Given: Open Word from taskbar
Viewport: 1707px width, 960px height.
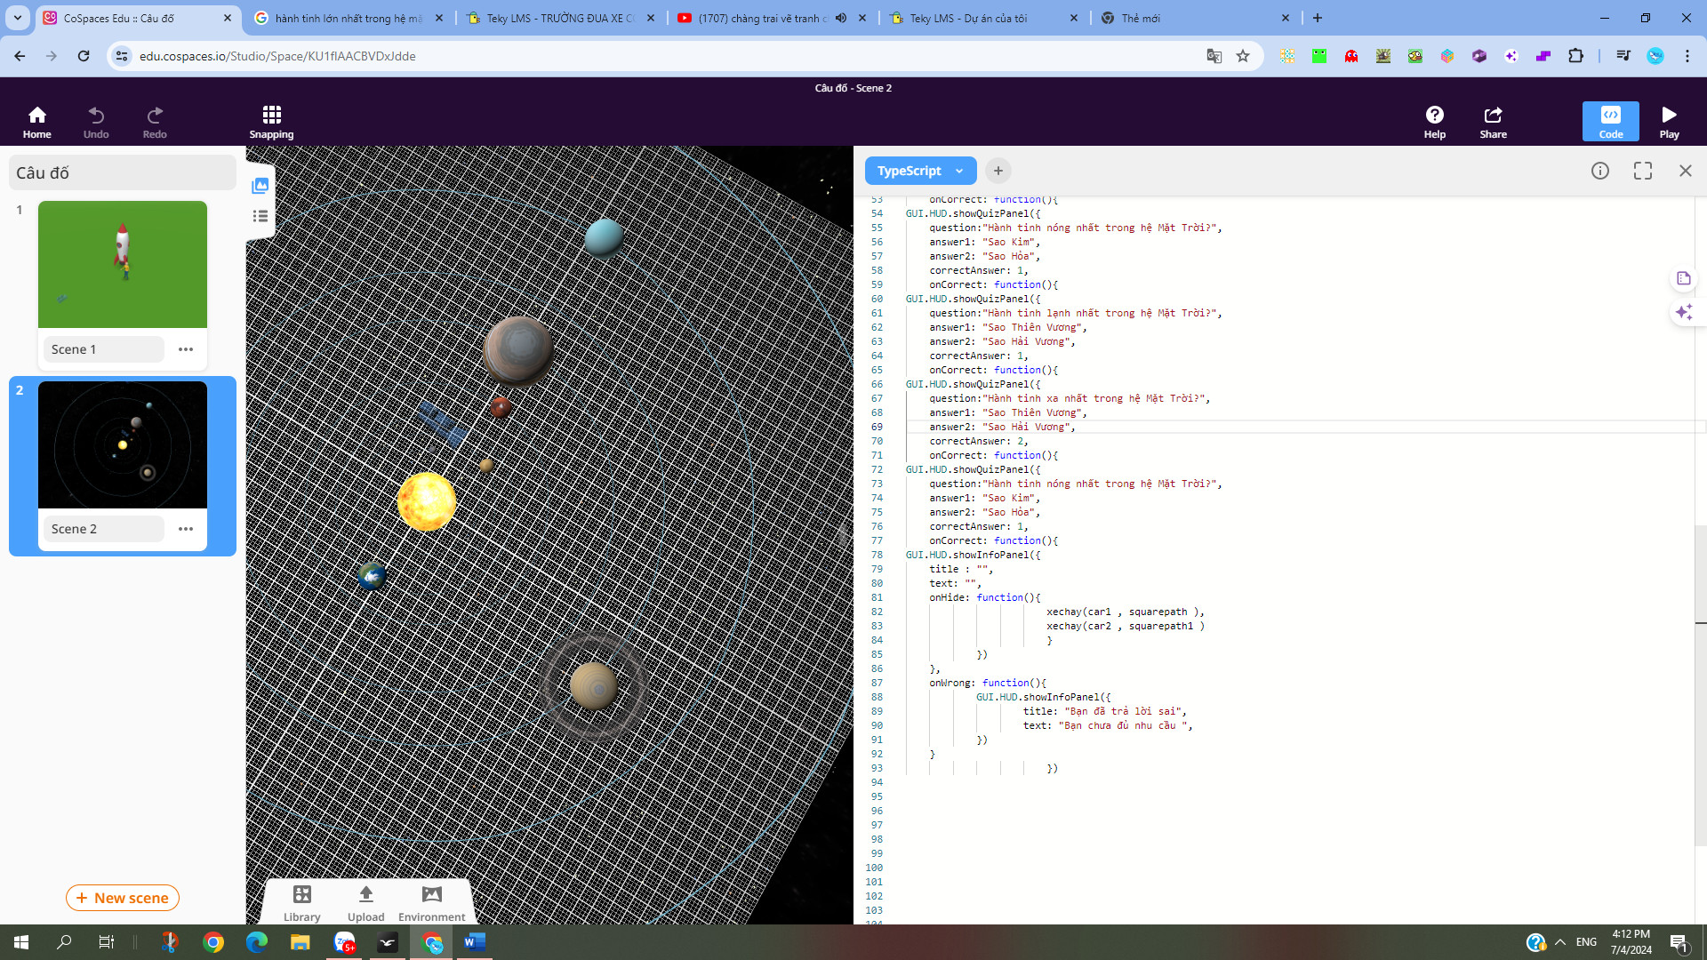Looking at the screenshot, I should [474, 942].
